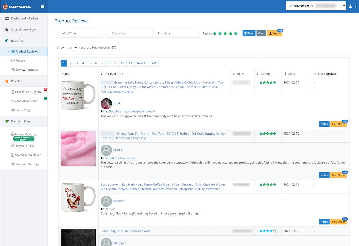Screen dimensions: 359x246
Task: Select the third rating star filter
Action: pos(225,34)
